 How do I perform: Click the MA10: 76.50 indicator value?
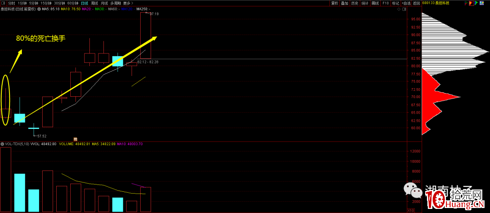click(70, 9)
